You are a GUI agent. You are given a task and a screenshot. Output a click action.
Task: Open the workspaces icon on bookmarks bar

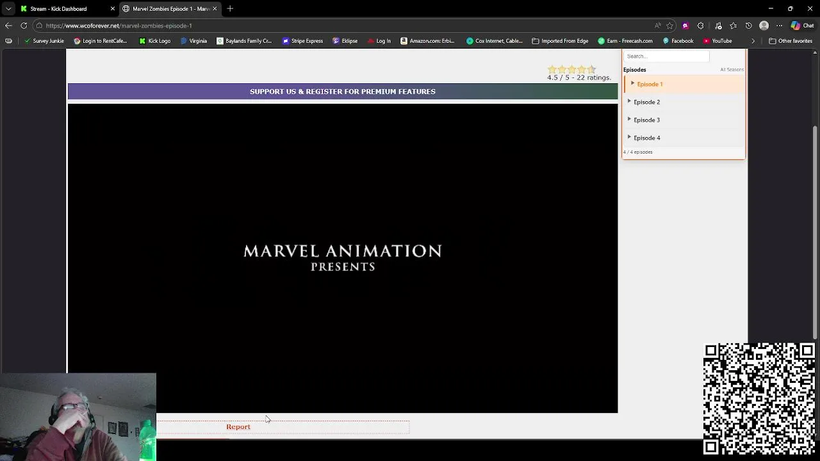8,41
